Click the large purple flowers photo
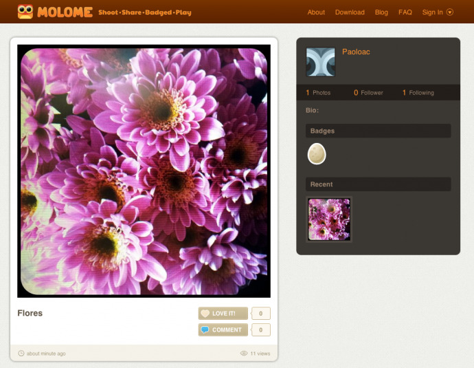The image size is (474, 368). tap(144, 171)
